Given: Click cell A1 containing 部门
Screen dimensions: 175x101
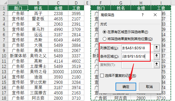Looking at the screenshot, I should click(18, 8).
